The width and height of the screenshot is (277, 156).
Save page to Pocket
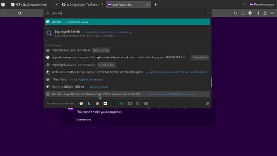click(x=235, y=13)
